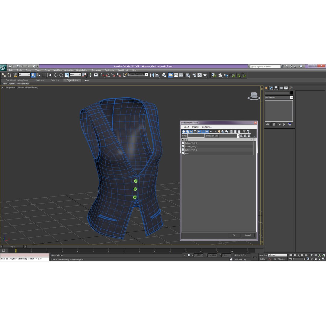Screen dimensions: 326x326
Task: Click the Find input field in dialog
Action: click(x=196, y=136)
